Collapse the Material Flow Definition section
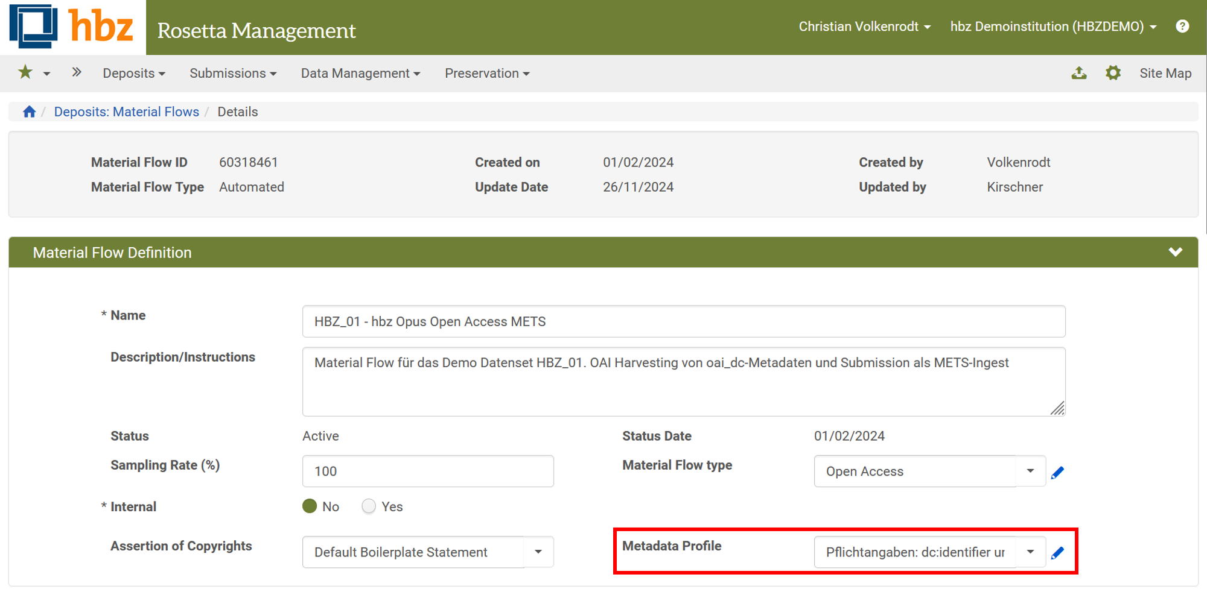The width and height of the screenshot is (1207, 589). click(x=1175, y=252)
